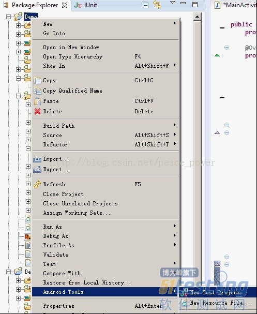Click Properties at menu bottom
Screen dimensions: 257x314
(x=106, y=306)
